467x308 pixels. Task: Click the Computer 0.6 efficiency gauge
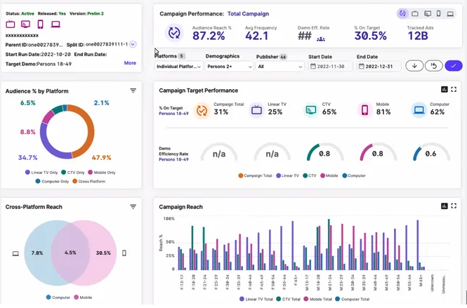pos(431,152)
